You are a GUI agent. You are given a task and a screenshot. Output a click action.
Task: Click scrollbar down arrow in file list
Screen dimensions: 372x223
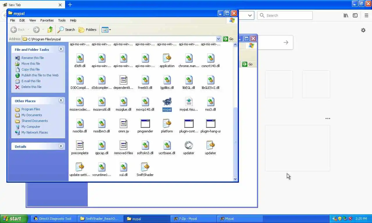[235, 179]
